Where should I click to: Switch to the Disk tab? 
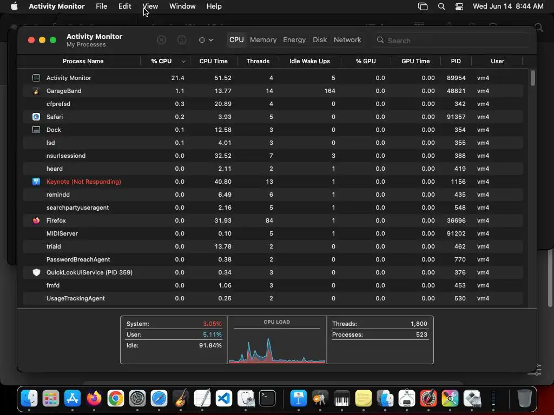(320, 40)
